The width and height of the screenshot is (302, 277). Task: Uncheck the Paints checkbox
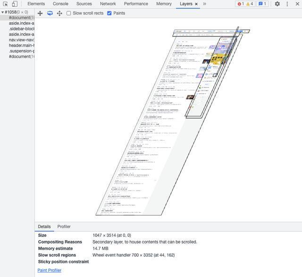109,13
